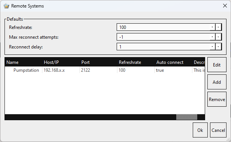Click the 'This is' description cell
Image resolution: width=231 pixels, height=142 pixels.
[199, 70]
